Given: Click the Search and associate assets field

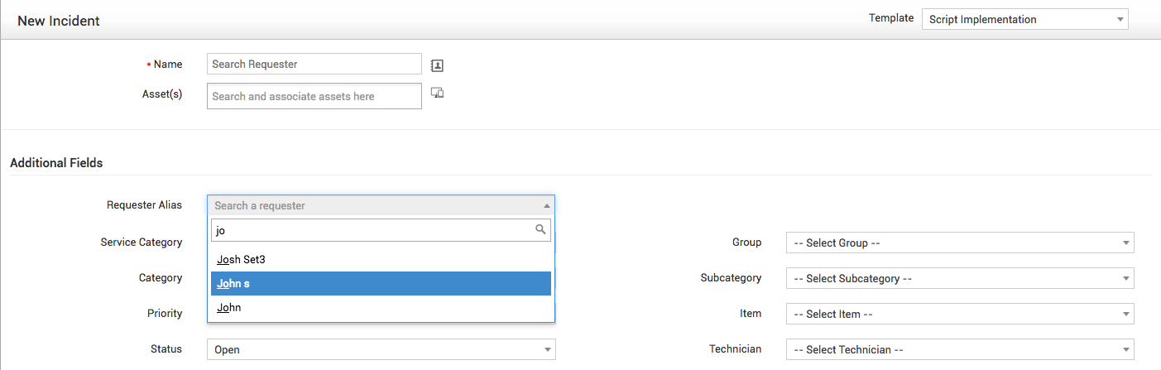Looking at the screenshot, I should [x=314, y=96].
